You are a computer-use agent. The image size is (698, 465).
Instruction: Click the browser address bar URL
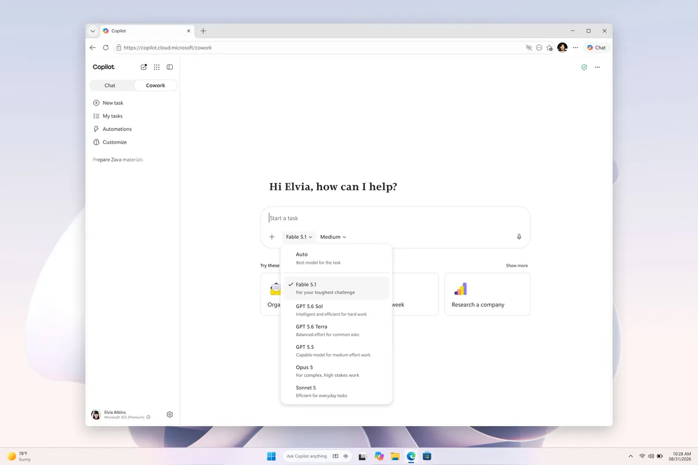tap(168, 48)
